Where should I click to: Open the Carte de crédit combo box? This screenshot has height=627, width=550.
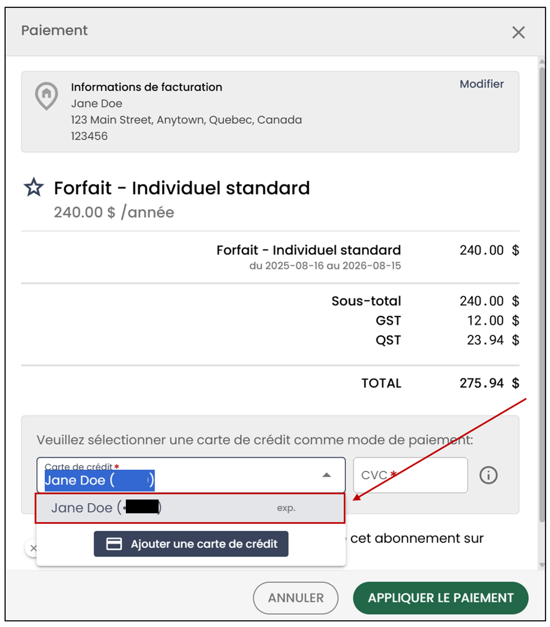pyautogui.click(x=191, y=475)
